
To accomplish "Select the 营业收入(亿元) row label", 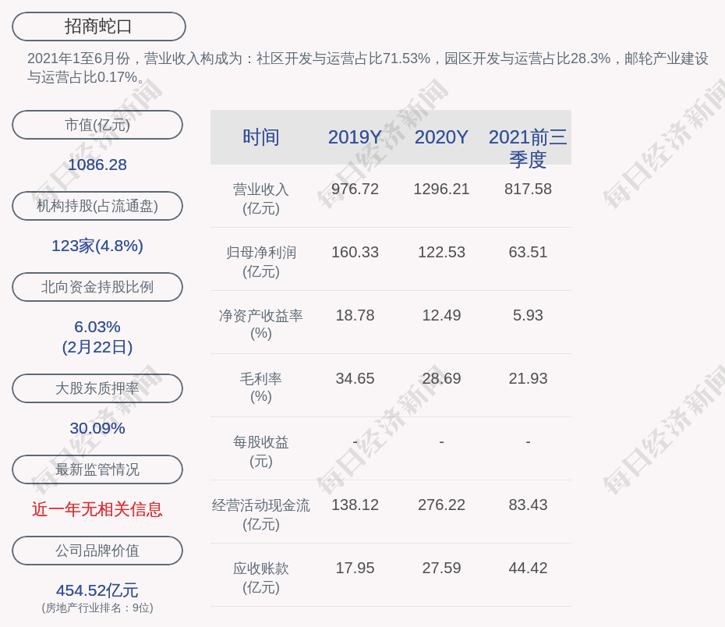I will 261,199.
